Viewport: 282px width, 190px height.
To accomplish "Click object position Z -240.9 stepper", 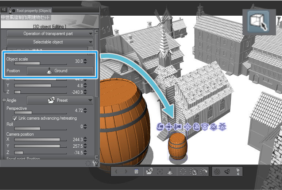I will pos(85,92).
